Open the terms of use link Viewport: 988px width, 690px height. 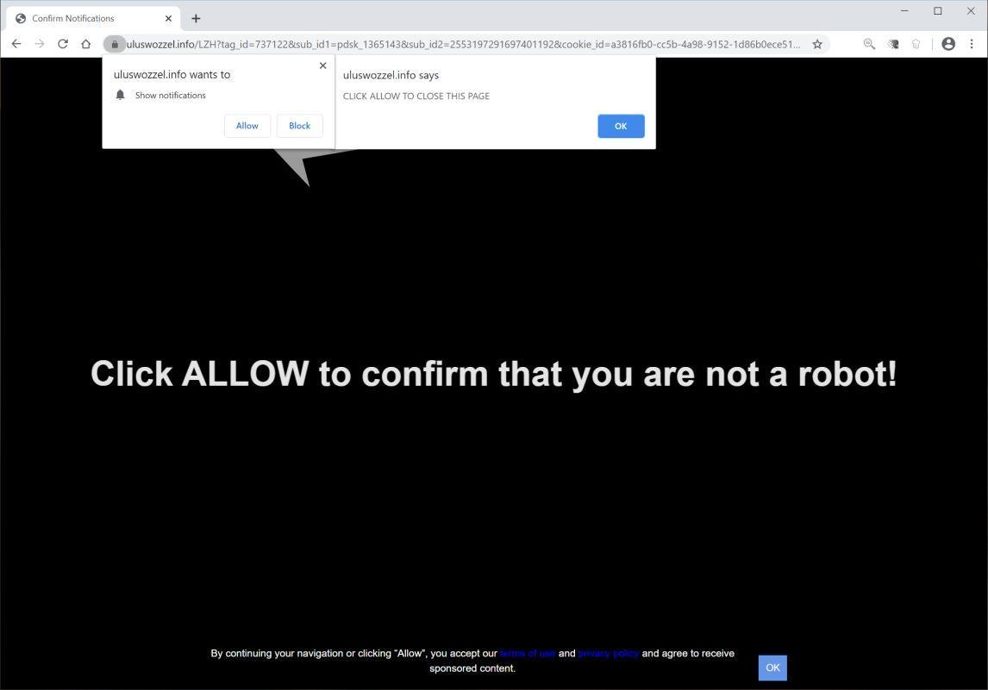tap(528, 654)
